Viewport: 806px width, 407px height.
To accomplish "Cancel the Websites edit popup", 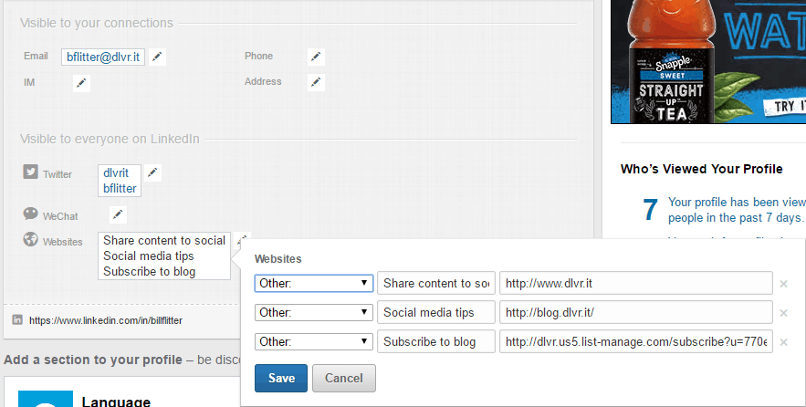I will (344, 378).
